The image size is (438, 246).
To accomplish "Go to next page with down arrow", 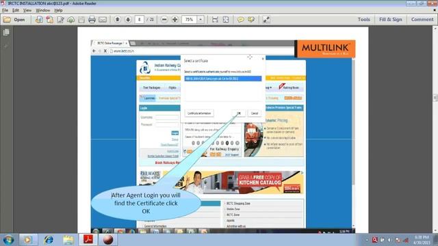I will point(128,20).
